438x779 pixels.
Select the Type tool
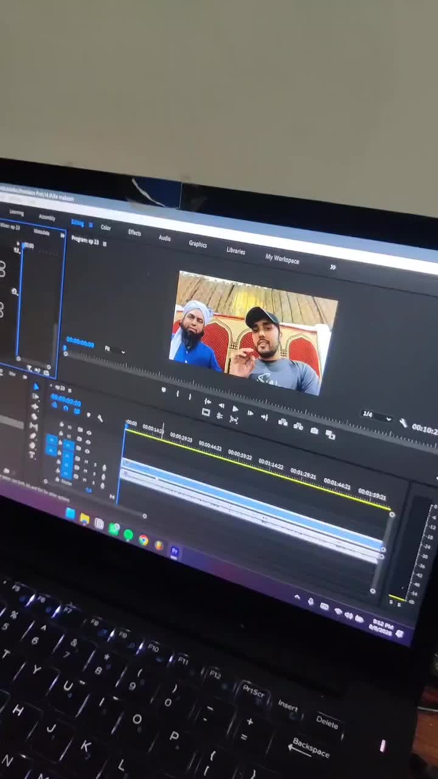point(32,455)
